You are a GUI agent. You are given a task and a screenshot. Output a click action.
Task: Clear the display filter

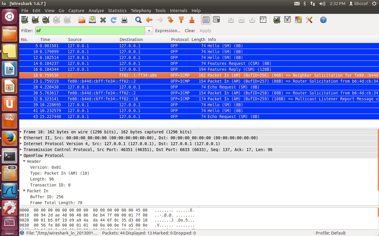point(190,31)
